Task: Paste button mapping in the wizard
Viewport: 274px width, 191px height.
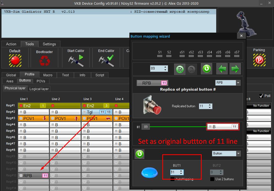Action: click(191, 69)
